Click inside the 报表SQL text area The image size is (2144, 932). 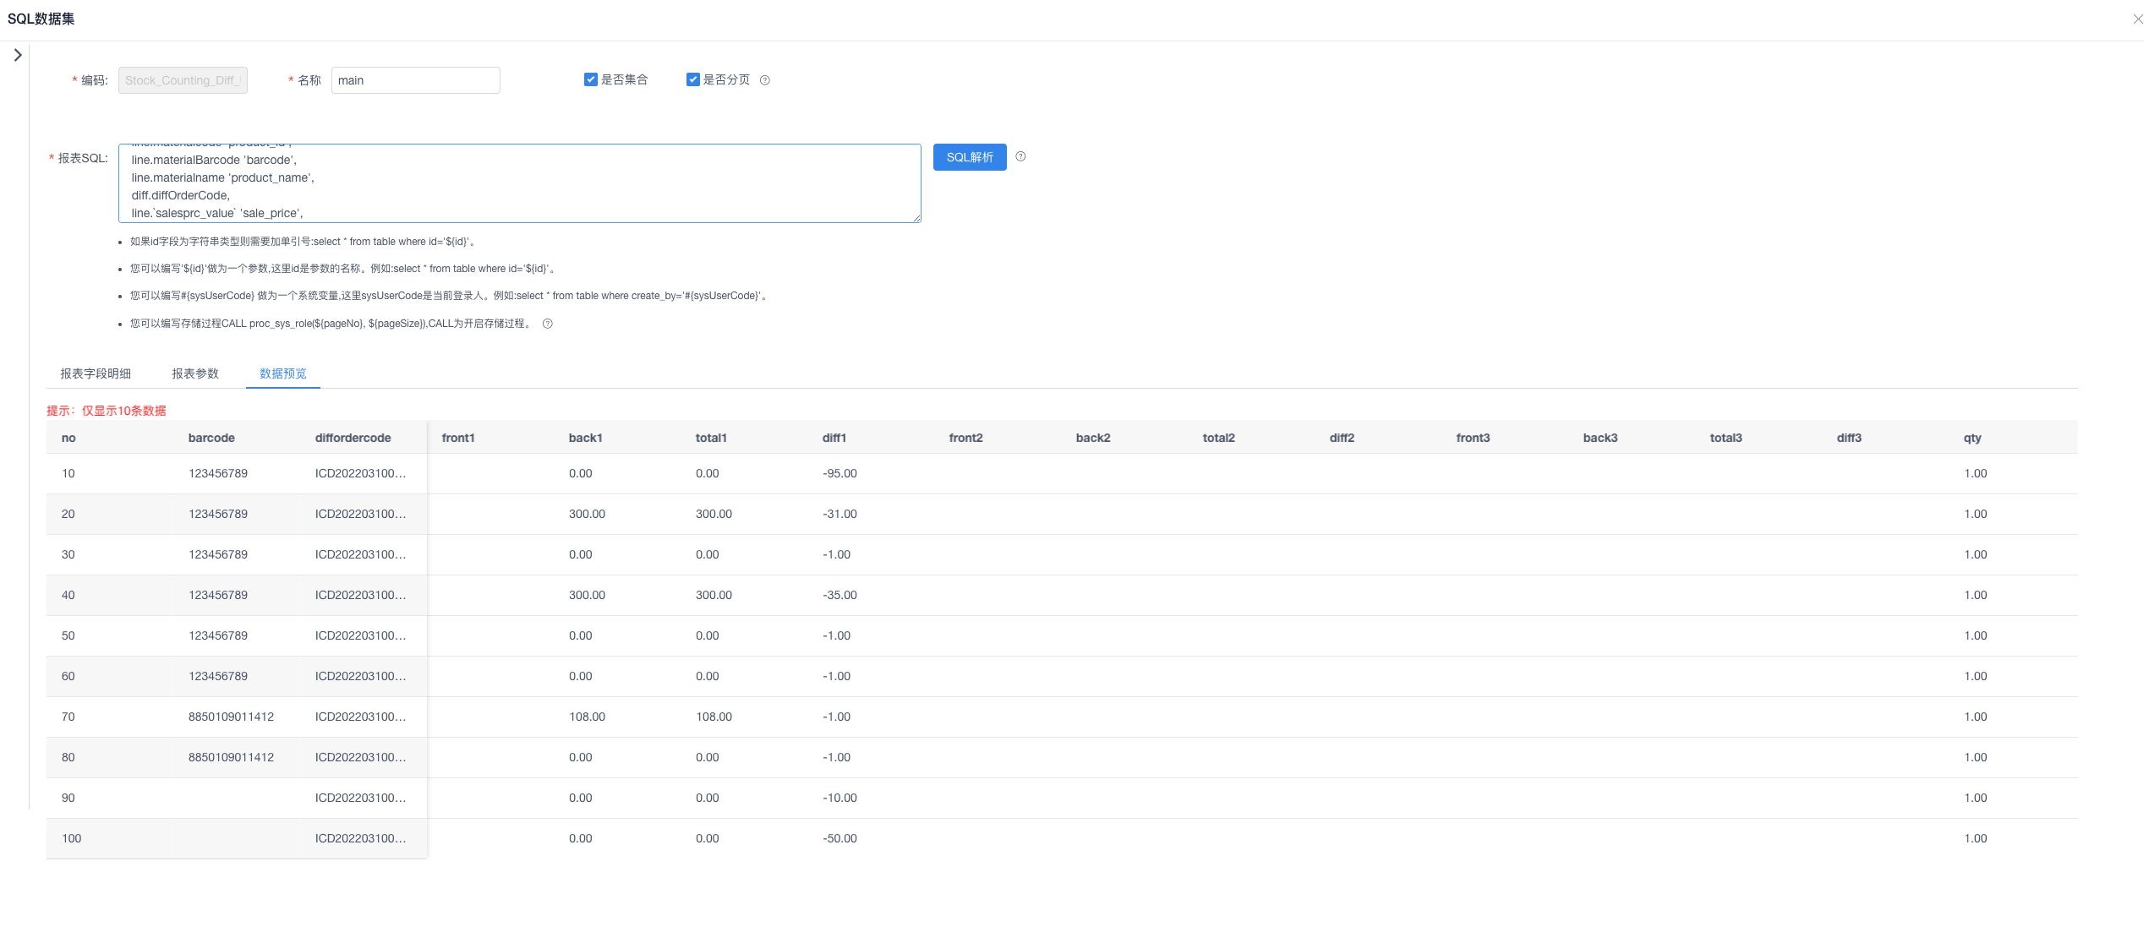click(520, 183)
